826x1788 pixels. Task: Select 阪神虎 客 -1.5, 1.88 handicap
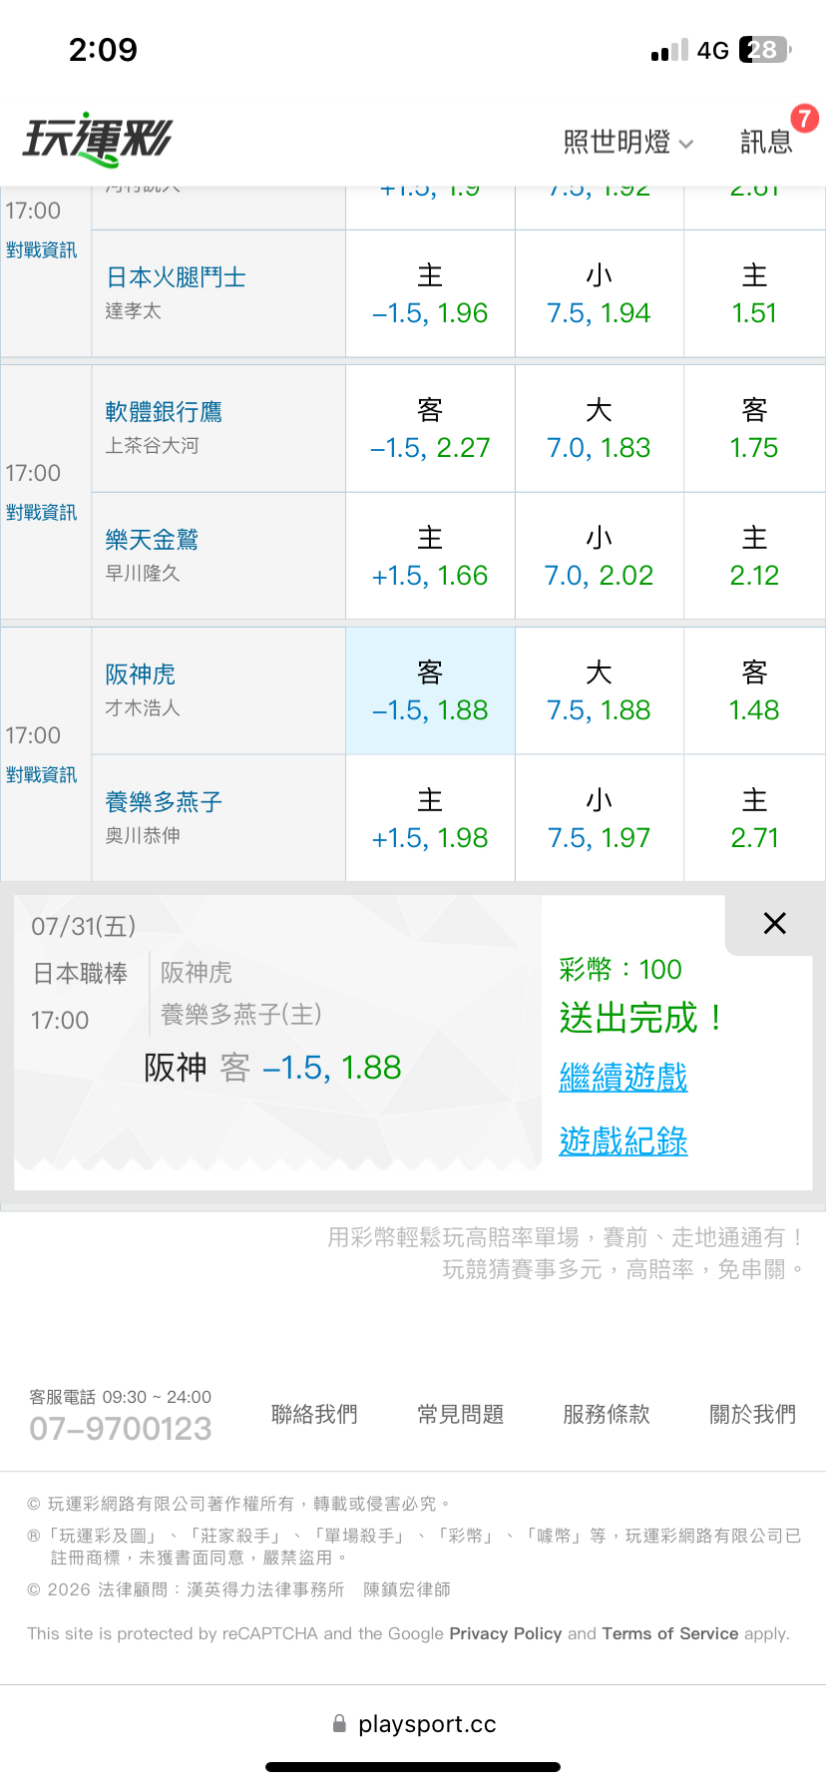point(430,690)
